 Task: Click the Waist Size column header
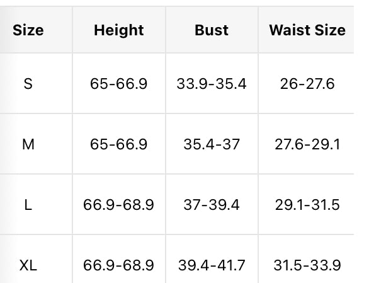click(307, 30)
